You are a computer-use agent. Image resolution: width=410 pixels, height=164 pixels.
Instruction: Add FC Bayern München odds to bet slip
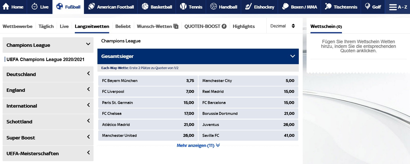[x=148, y=80]
